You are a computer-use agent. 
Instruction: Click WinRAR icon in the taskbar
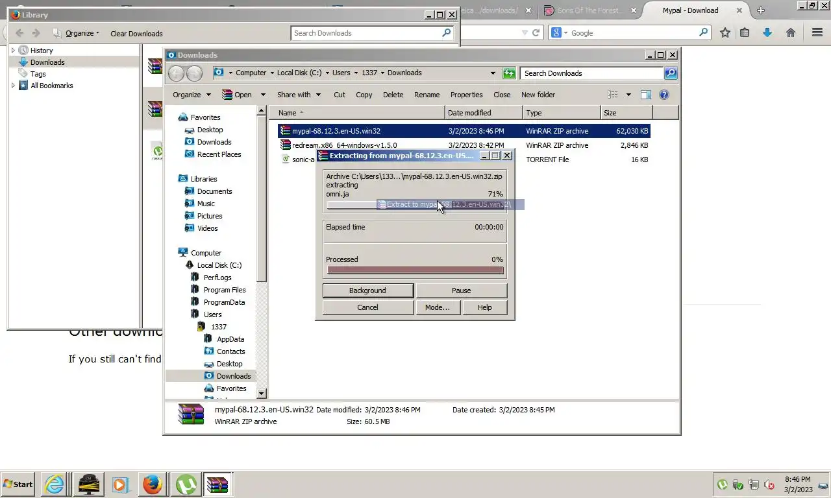[217, 484]
